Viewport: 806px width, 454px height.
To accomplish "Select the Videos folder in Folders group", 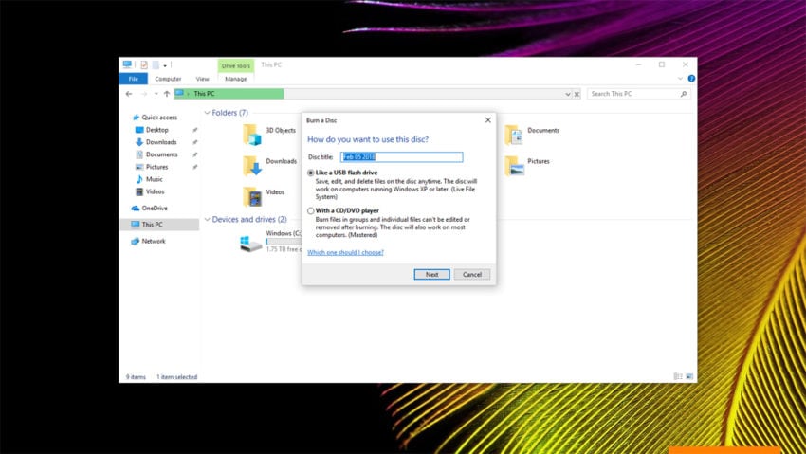I will (264, 197).
